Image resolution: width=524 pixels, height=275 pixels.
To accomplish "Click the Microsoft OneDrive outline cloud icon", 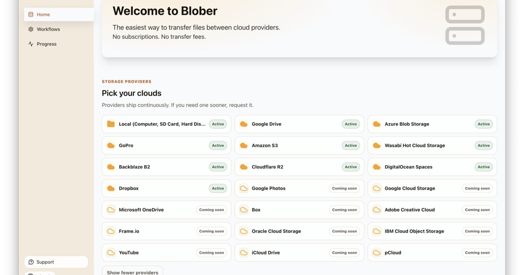I will click(111, 210).
